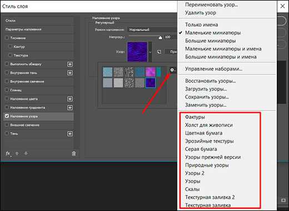Select Маленькие миниатюры и имена view

223,49
